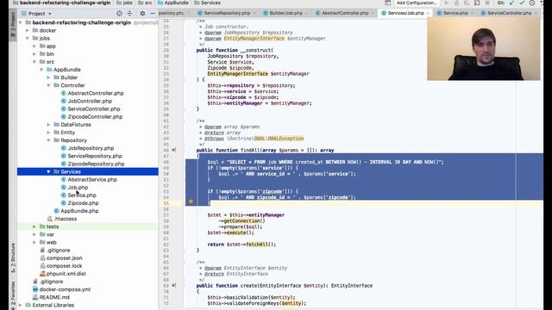Switch to ServiceController.php editor tab
The width and height of the screenshot is (552, 310).
pos(509,13)
